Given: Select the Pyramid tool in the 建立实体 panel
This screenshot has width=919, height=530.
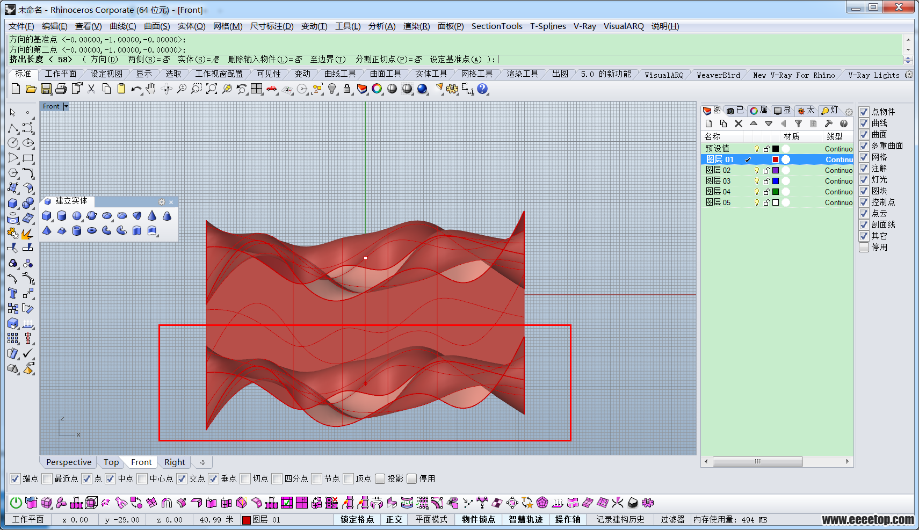Looking at the screenshot, I should 47,231.
